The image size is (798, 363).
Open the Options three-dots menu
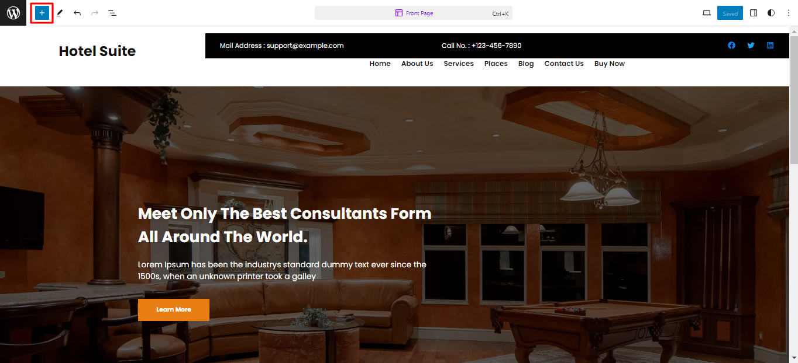click(x=788, y=13)
